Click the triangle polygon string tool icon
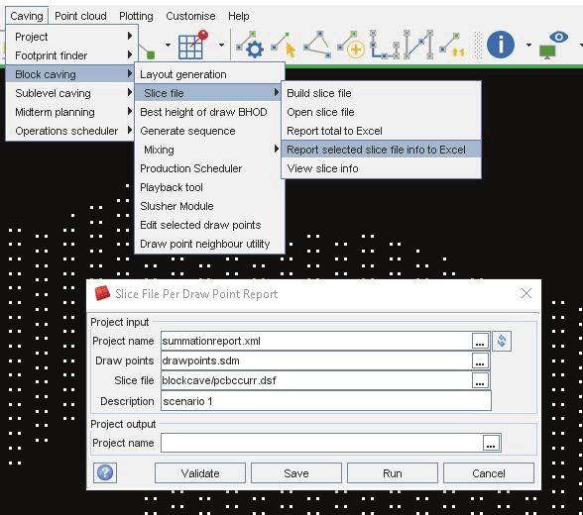 (317, 45)
